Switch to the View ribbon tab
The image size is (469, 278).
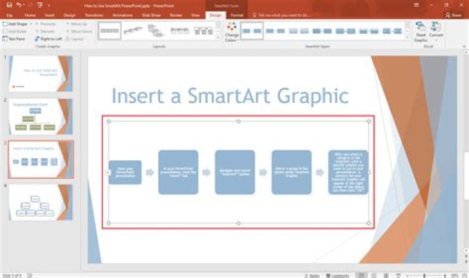click(195, 15)
